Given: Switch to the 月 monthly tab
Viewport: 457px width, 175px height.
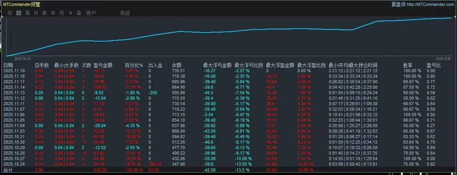Looking at the screenshot, I should click(x=36, y=13).
